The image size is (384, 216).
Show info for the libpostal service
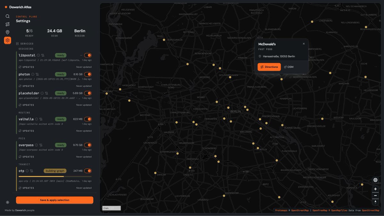[x=38, y=55]
